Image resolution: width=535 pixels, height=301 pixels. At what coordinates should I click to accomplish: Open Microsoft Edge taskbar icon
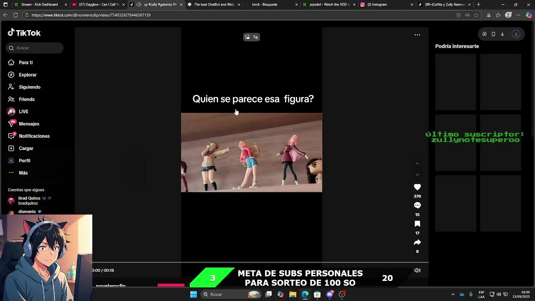(x=305, y=294)
